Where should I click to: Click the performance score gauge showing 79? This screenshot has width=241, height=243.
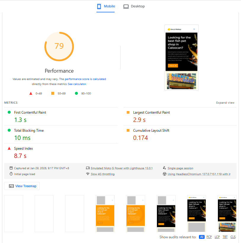pyautogui.click(x=59, y=46)
